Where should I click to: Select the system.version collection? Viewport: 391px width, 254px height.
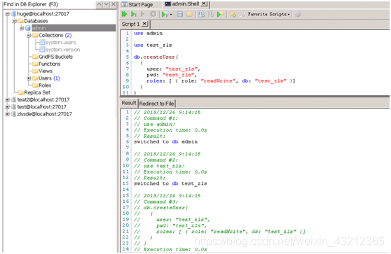(x=63, y=50)
